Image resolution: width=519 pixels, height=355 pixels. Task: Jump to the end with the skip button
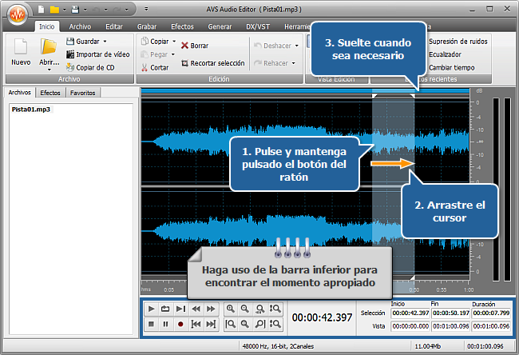coord(212,325)
